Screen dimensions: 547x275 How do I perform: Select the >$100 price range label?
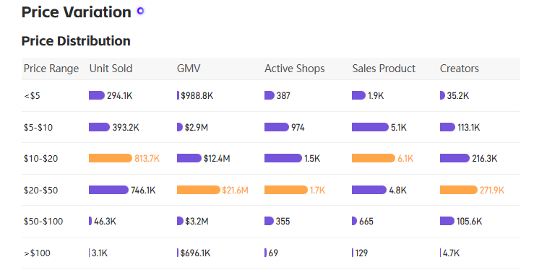coord(37,253)
